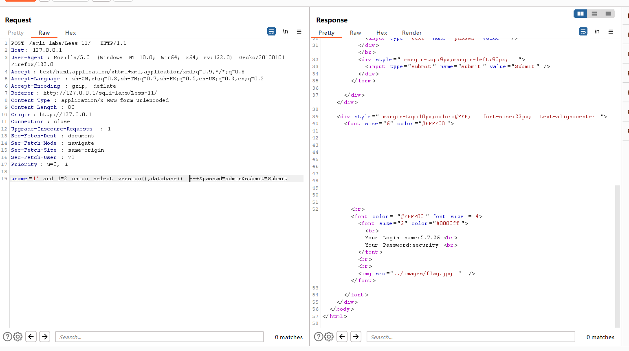Go to next match in Response search
Image resolution: width=629 pixels, height=351 pixels.
[356, 337]
